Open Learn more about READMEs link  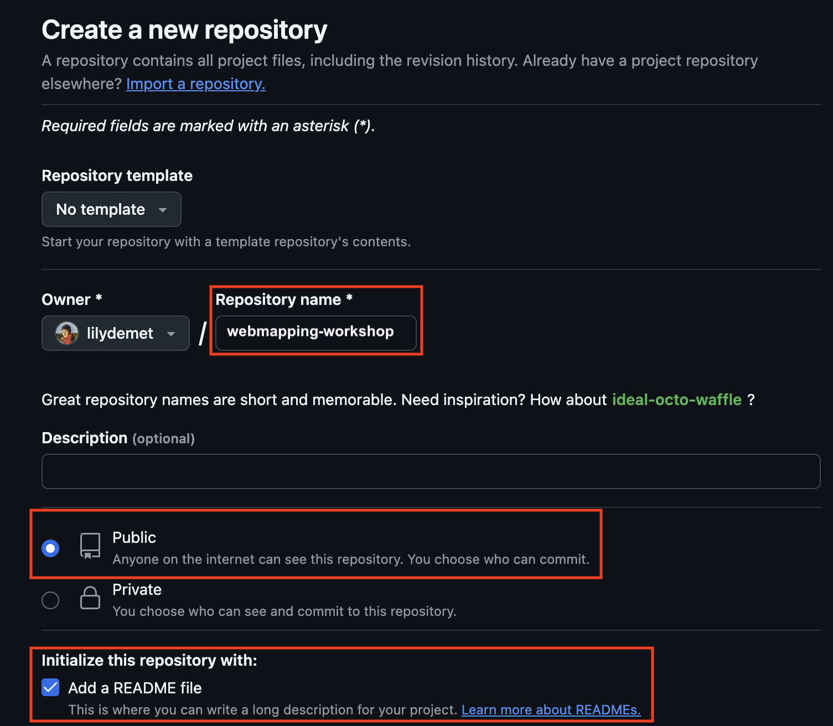(x=551, y=709)
